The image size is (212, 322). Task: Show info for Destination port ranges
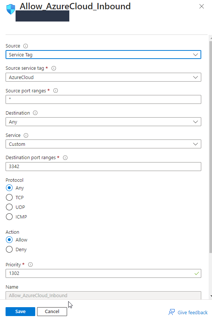coord(65,158)
